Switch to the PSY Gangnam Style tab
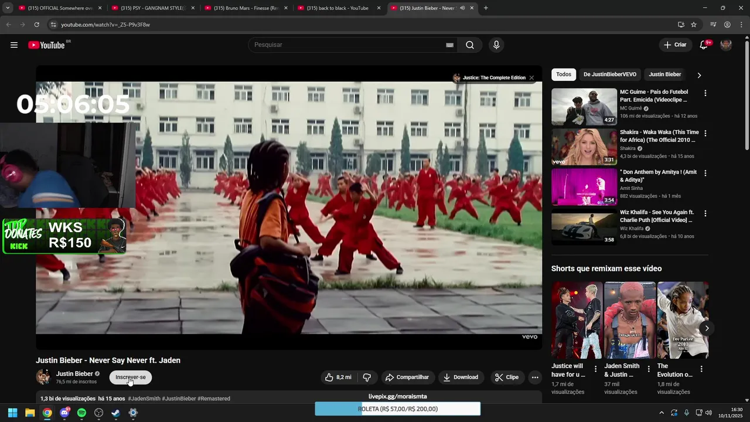 tap(152, 8)
